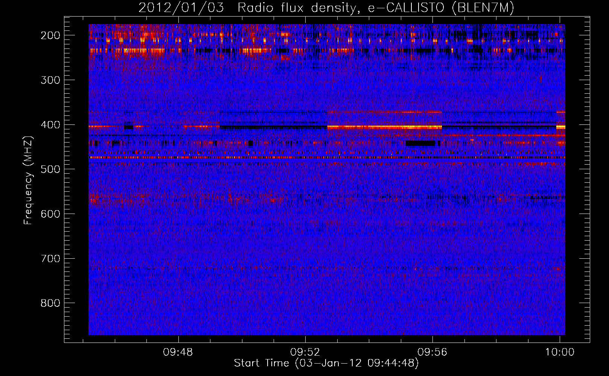609x376 pixels.
Task: Select the 800 frequency tick label
Action: 50,303
